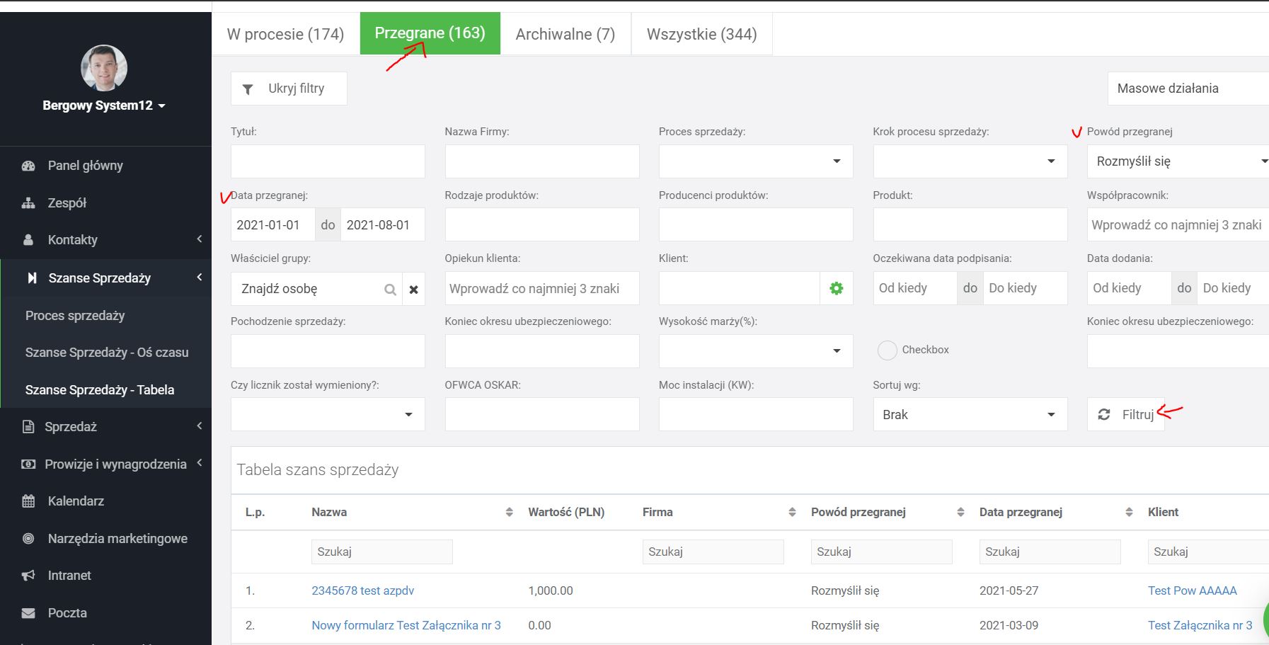Switch to the Archiwalne (7) tab
Image resolution: width=1269 pixels, height=645 pixels.
coord(565,34)
